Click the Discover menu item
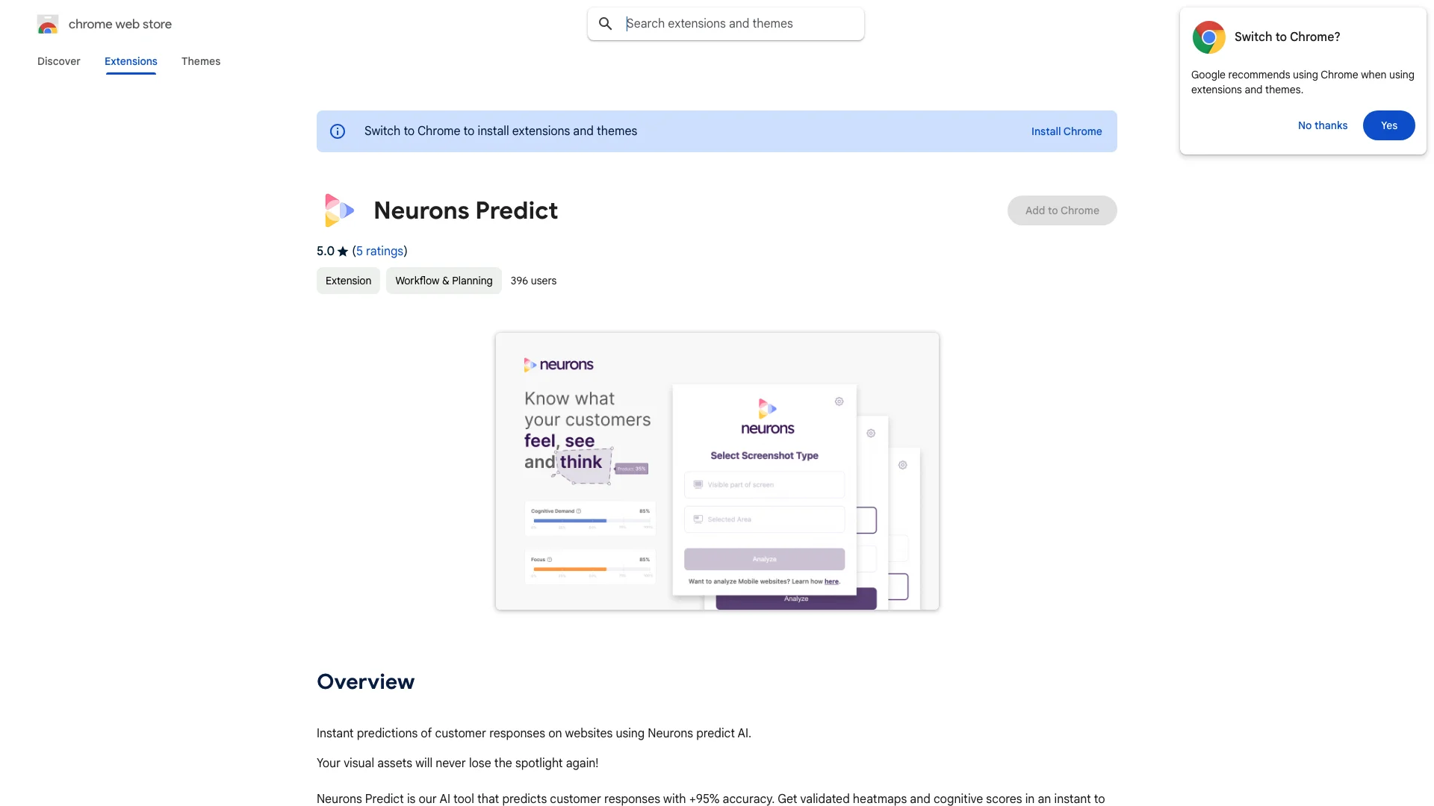This screenshot has height=806, width=1434. click(58, 61)
